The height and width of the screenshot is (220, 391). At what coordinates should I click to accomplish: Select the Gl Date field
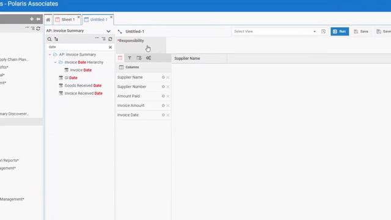point(71,78)
